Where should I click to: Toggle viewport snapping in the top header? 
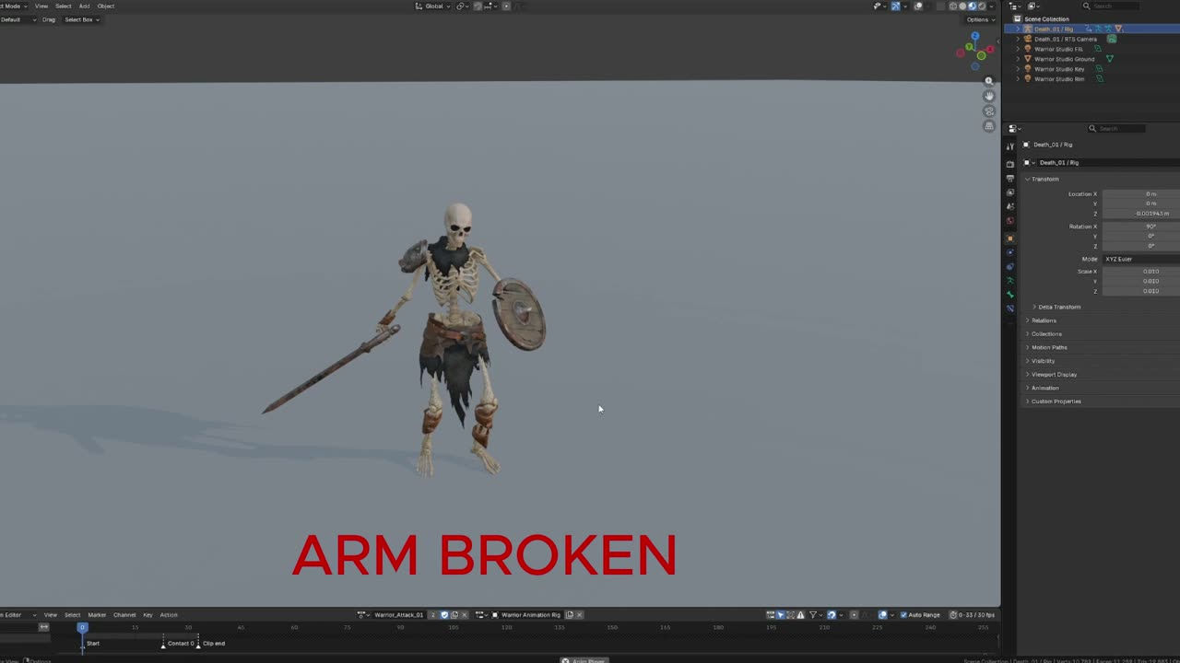click(478, 6)
